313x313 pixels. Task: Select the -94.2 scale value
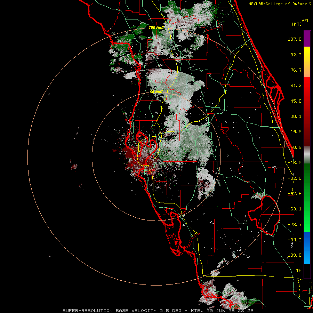click(x=295, y=240)
